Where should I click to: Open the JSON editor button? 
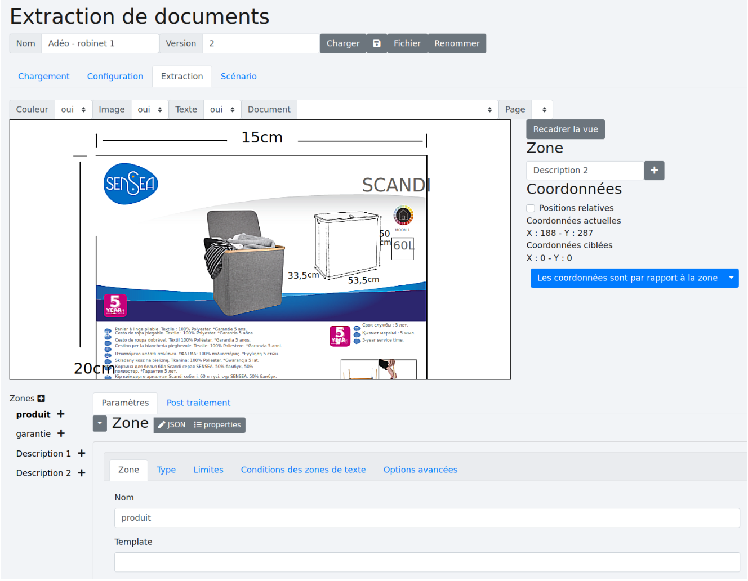[172, 425]
